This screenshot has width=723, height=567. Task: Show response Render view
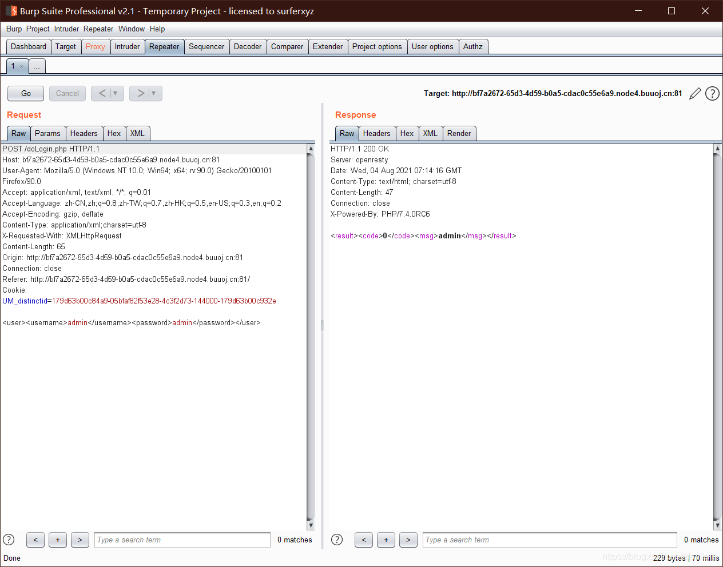[x=459, y=133]
